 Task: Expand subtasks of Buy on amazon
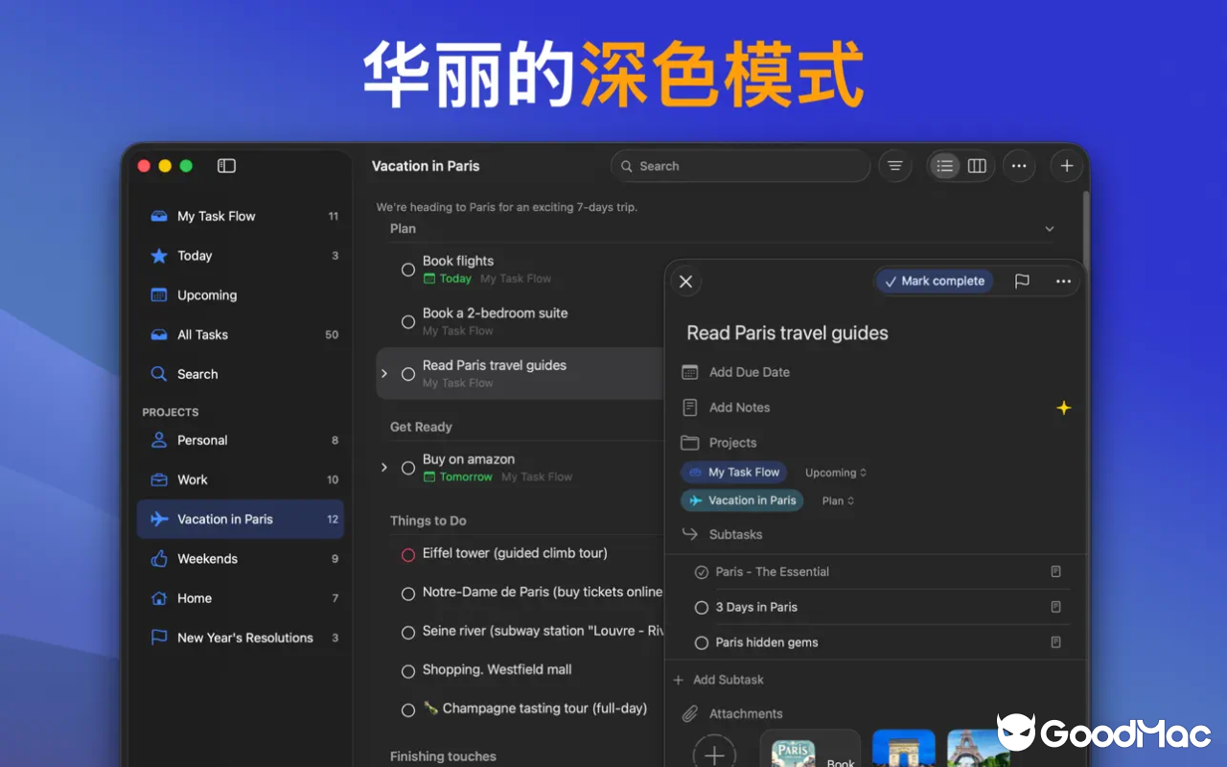(384, 467)
